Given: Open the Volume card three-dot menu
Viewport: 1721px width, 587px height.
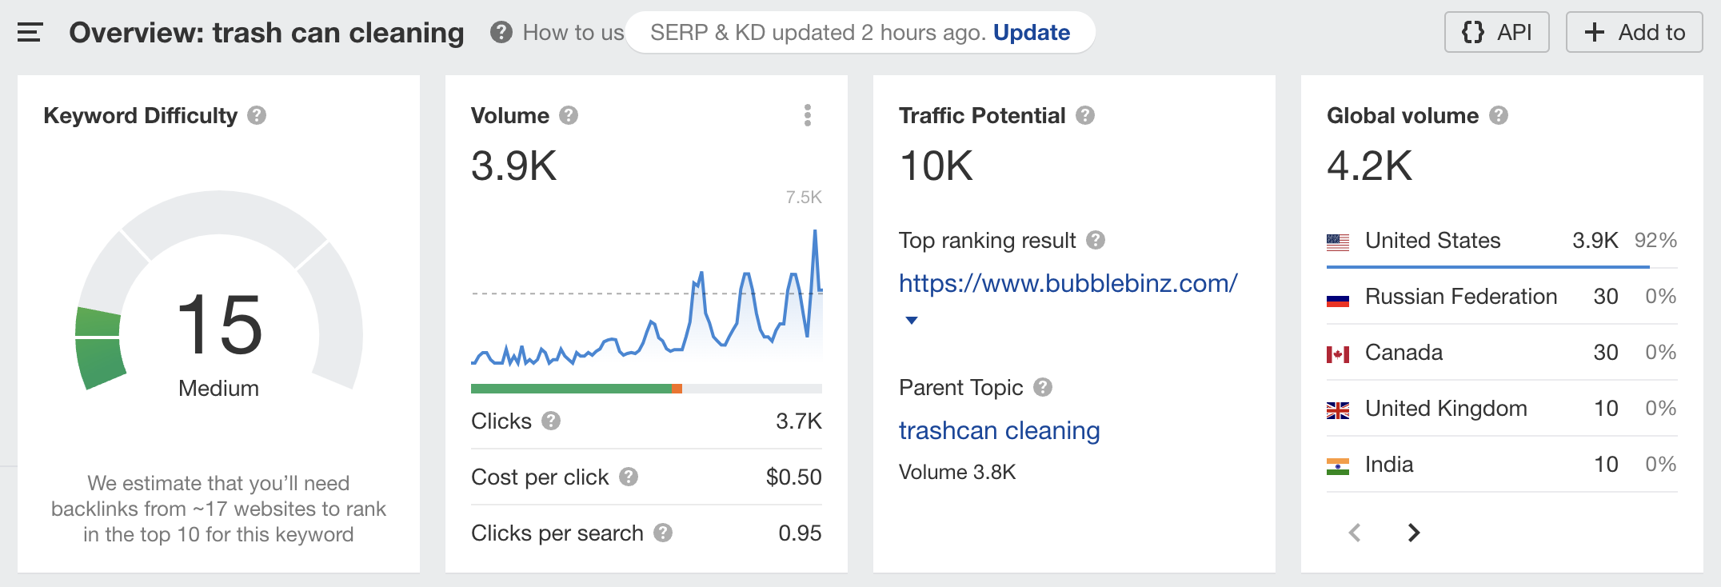Looking at the screenshot, I should [x=808, y=116].
